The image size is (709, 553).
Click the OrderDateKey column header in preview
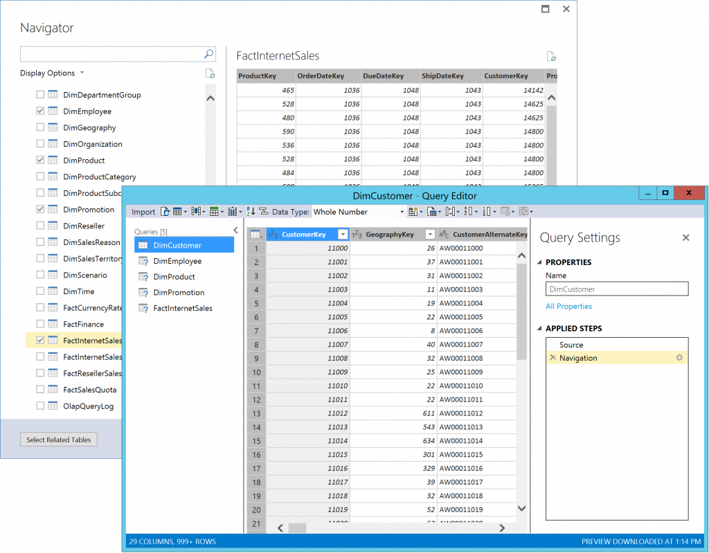(x=328, y=75)
